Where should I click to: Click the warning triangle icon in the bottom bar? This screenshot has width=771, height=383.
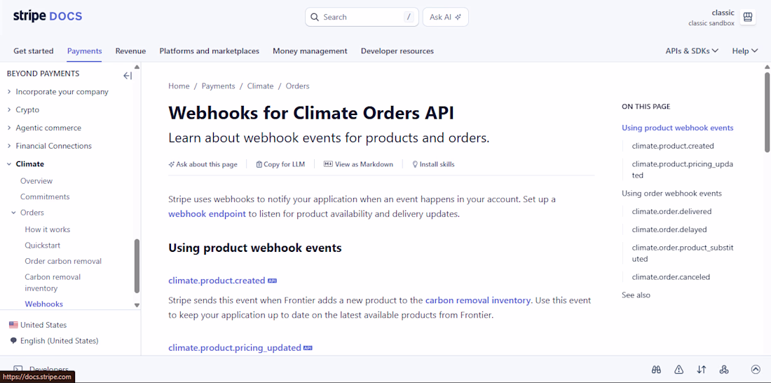tap(678, 369)
